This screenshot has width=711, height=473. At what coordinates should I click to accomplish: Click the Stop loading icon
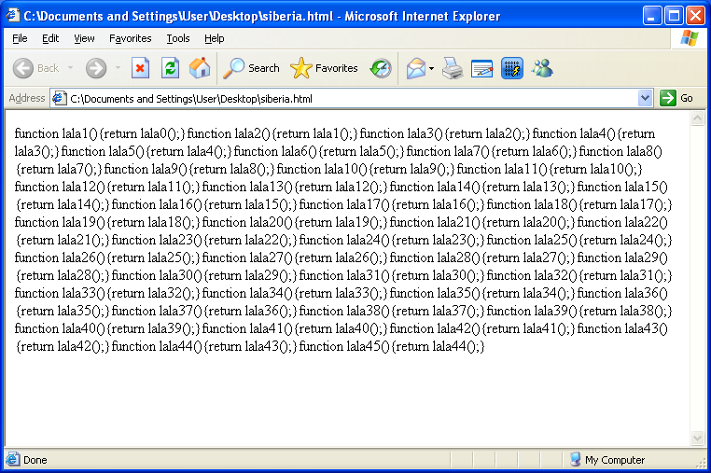pos(140,68)
